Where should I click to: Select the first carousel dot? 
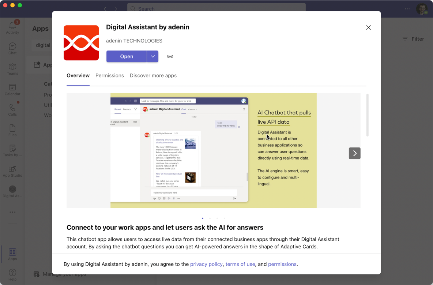(x=203, y=218)
